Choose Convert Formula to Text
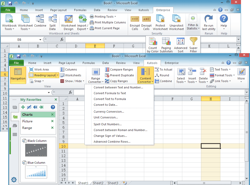This screenshot has width=250, height=185. (x=110, y=93)
